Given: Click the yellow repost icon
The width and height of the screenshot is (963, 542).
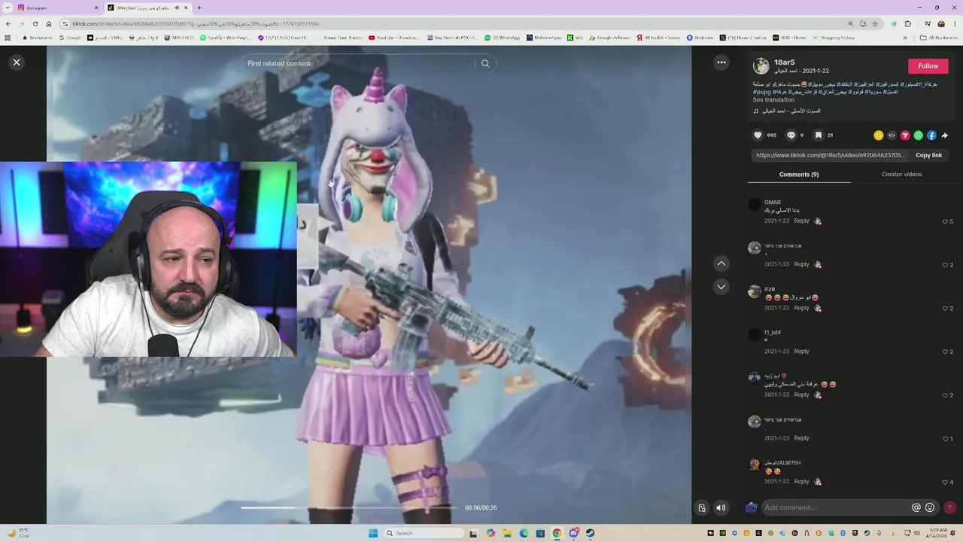Looking at the screenshot, I should pyautogui.click(x=878, y=135).
